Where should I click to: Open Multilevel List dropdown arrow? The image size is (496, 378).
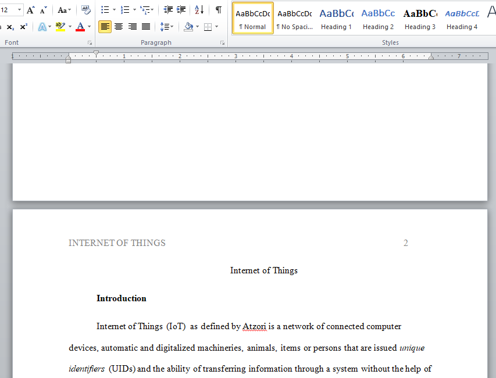(152, 10)
